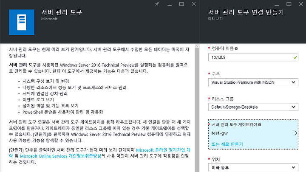Click info icon next to 컴퓨터 이름
Screen dimensions: 306x172
click(236, 48)
